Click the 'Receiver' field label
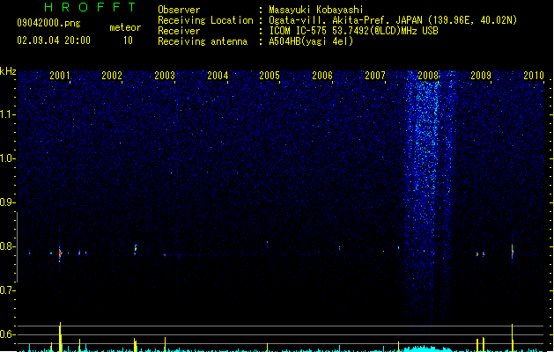This screenshot has height=352, width=554. coord(179,31)
